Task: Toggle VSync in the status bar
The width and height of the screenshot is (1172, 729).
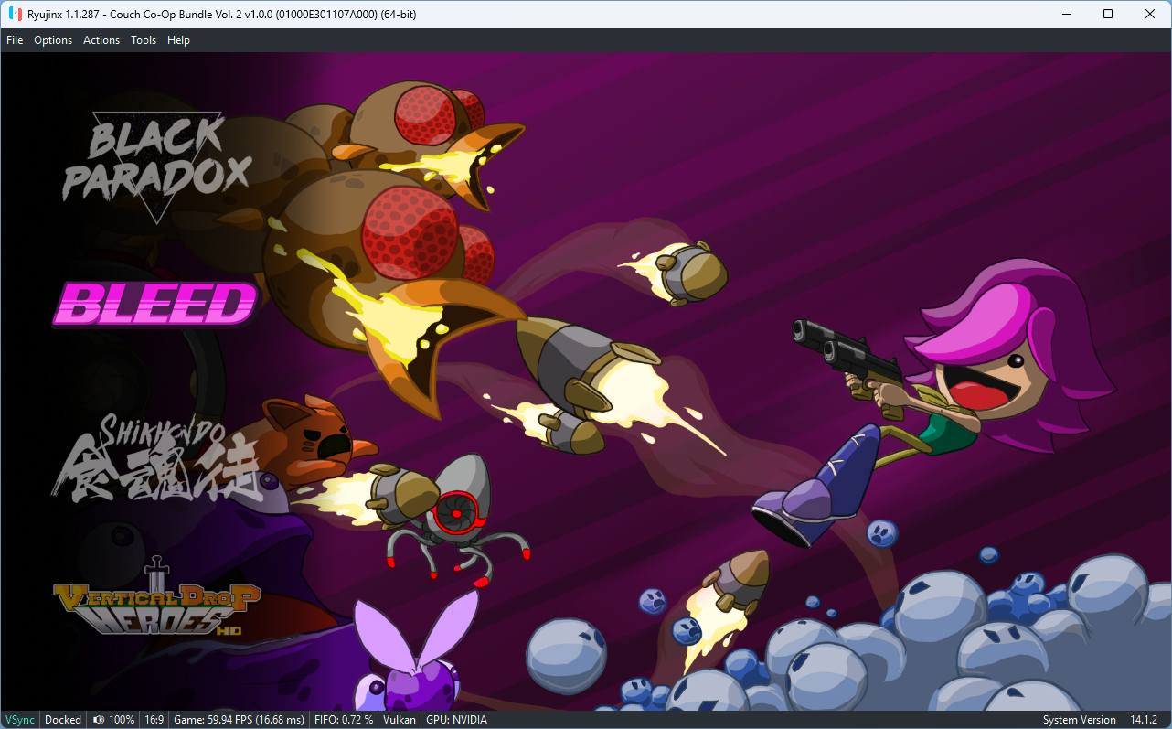Action: click(x=20, y=720)
